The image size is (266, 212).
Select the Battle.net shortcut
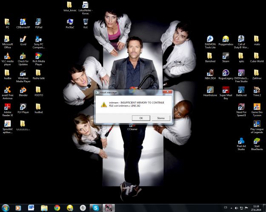coord(241,92)
